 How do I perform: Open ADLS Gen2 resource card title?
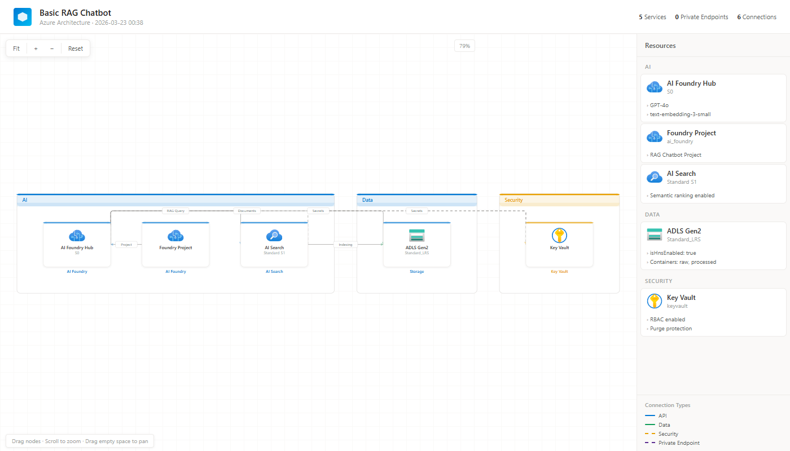coord(684,231)
